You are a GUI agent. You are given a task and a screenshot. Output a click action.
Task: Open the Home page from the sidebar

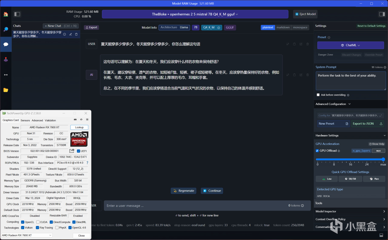6,14
